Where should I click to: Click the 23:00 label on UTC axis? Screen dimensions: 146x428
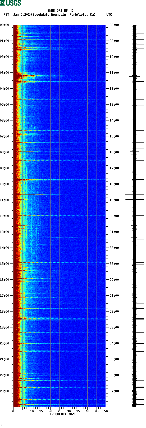click(x=114, y=264)
